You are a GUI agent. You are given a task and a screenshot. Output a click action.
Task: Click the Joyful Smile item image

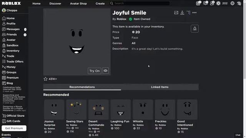(x=77, y=42)
